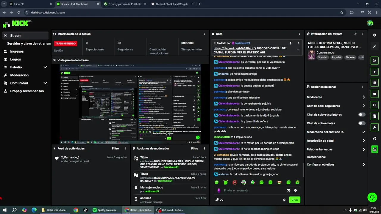Open Modo lento options

click(336, 97)
